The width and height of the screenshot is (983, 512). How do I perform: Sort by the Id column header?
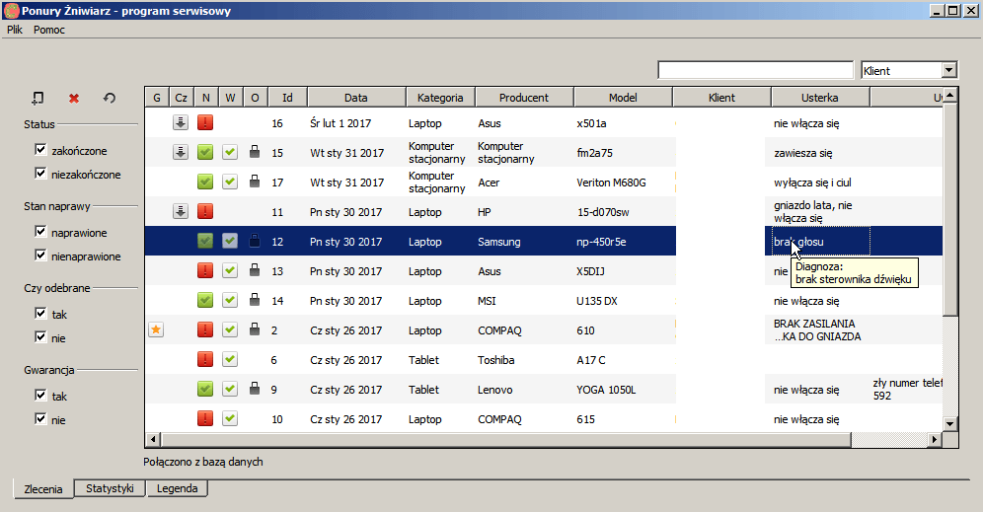[x=287, y=97]
